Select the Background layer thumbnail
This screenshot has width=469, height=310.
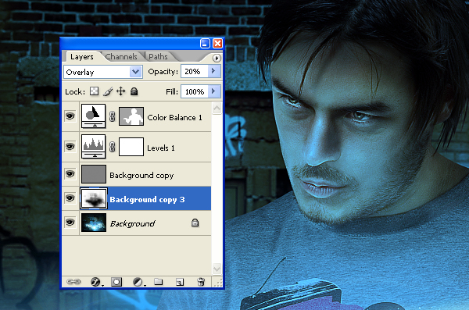click(93, 223)
